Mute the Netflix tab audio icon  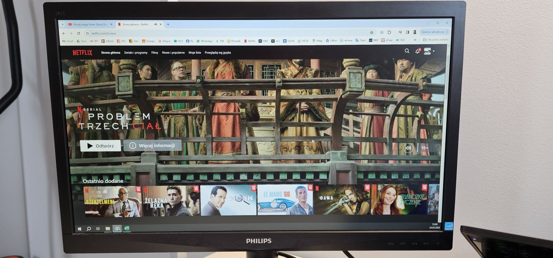tap(156, 24)
